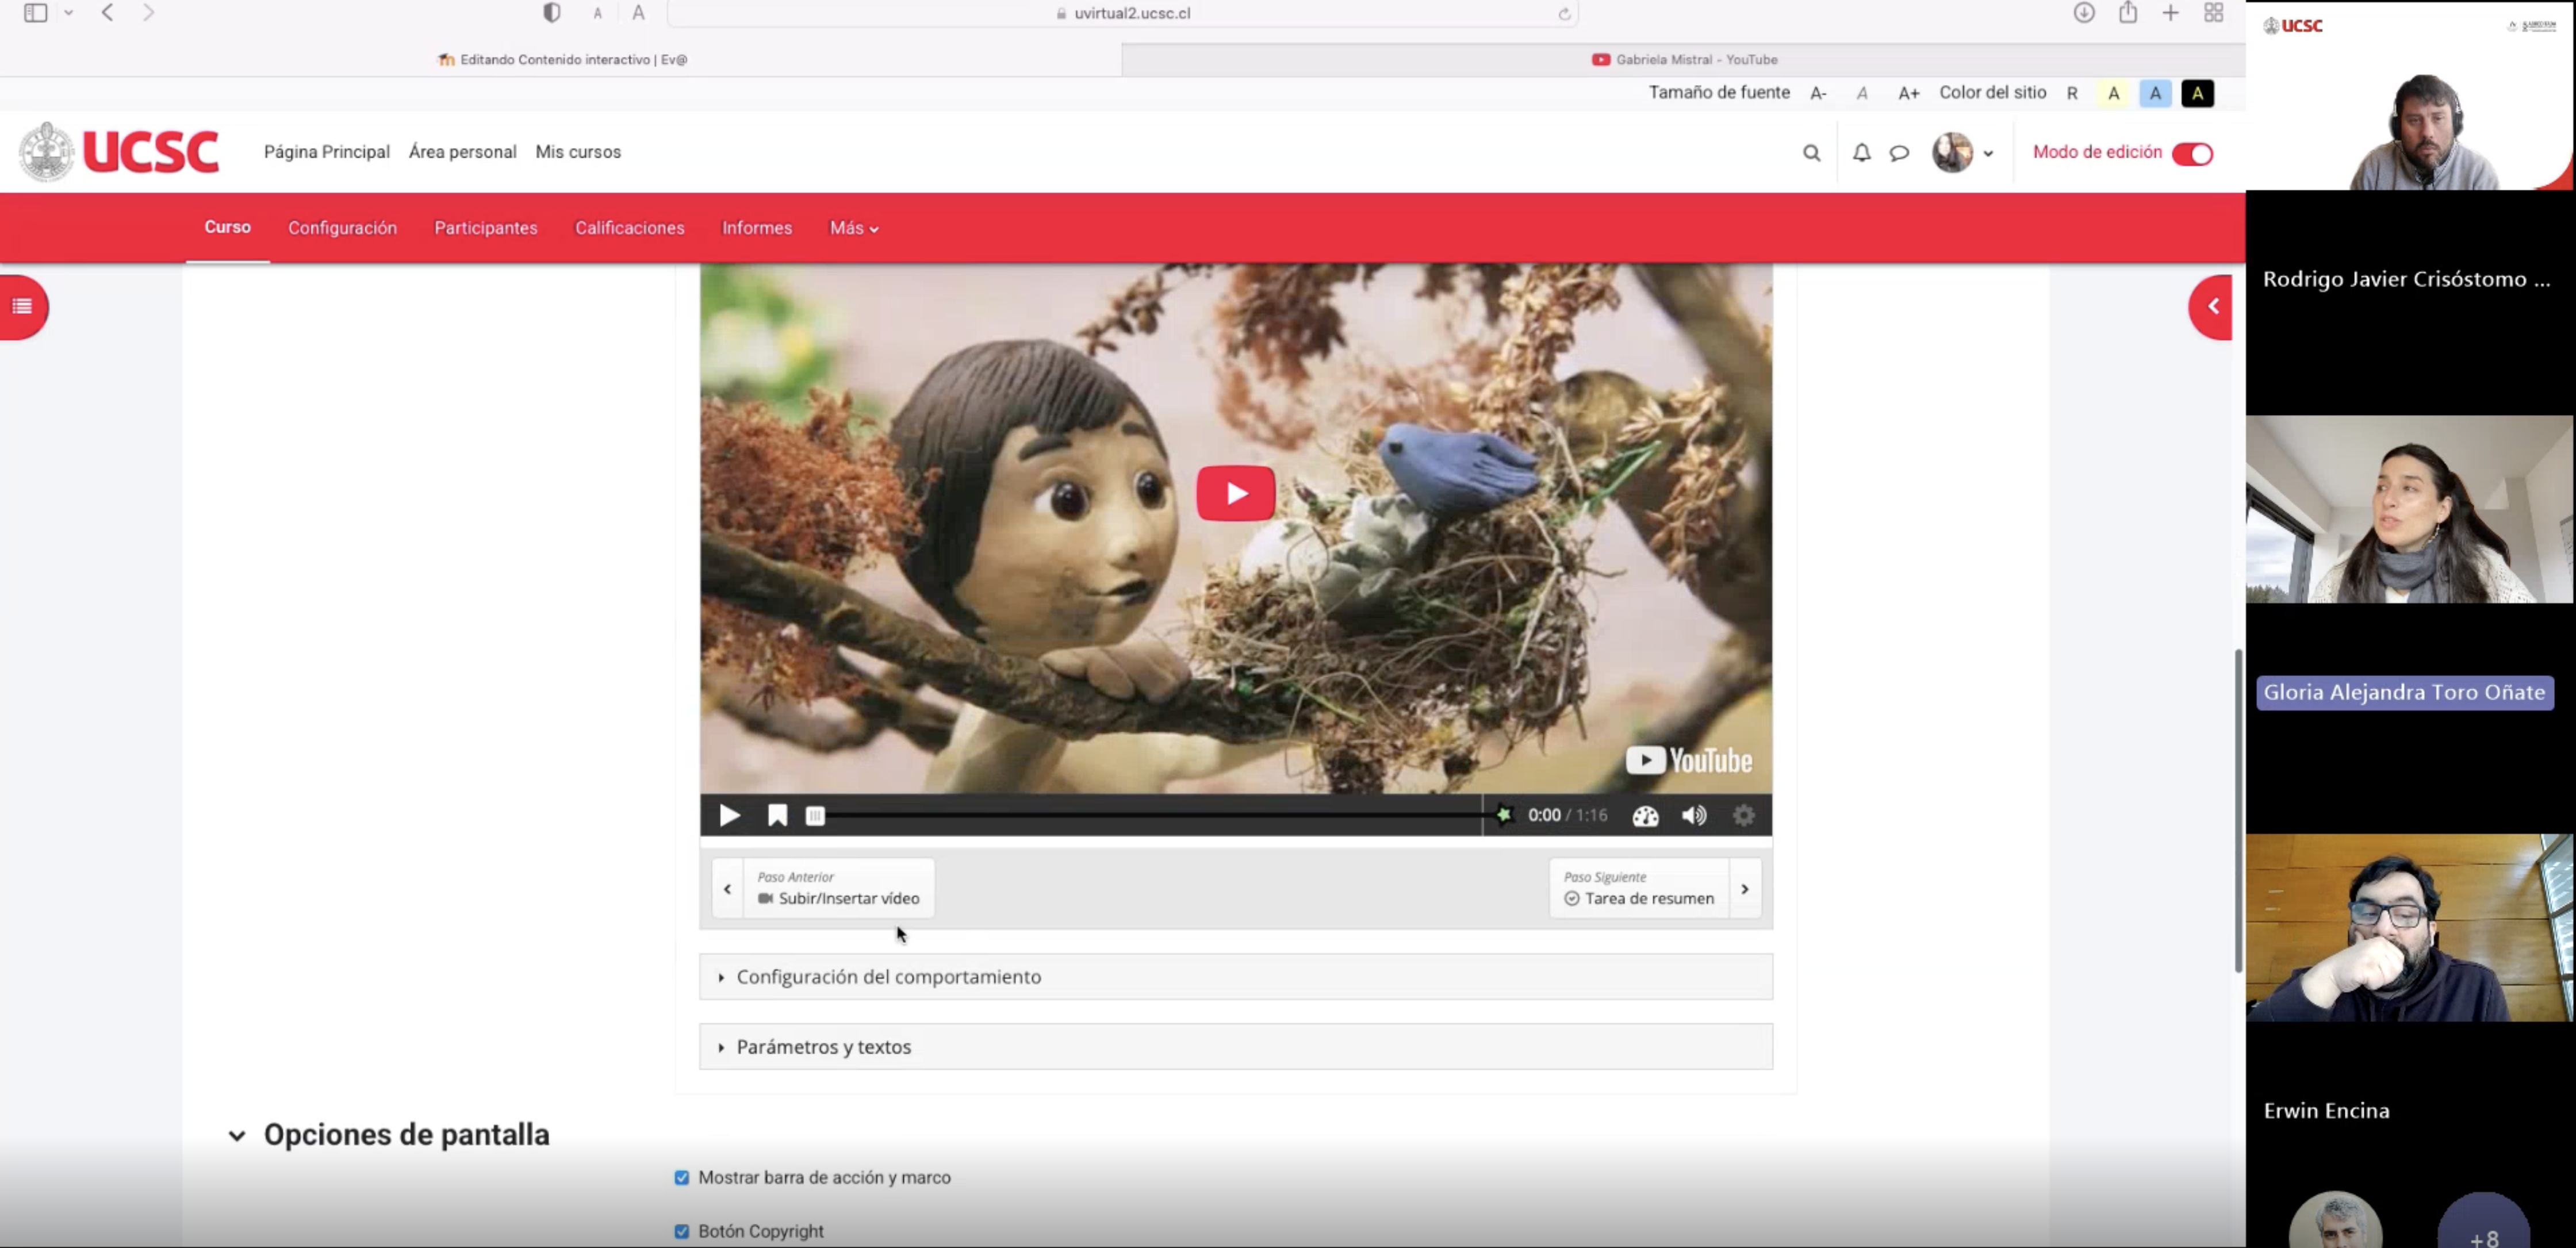The width and height of the screenshot is (2576, 1248).
Task: Switch to Editando Contenido interactivo browser tab
Action: point(561,60)
